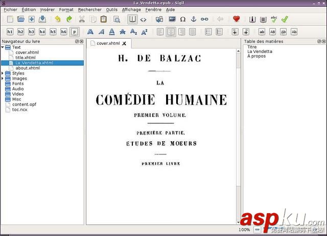Toggle italic text formatting
This screenshot has height=236, width=327.
[101, 32]
